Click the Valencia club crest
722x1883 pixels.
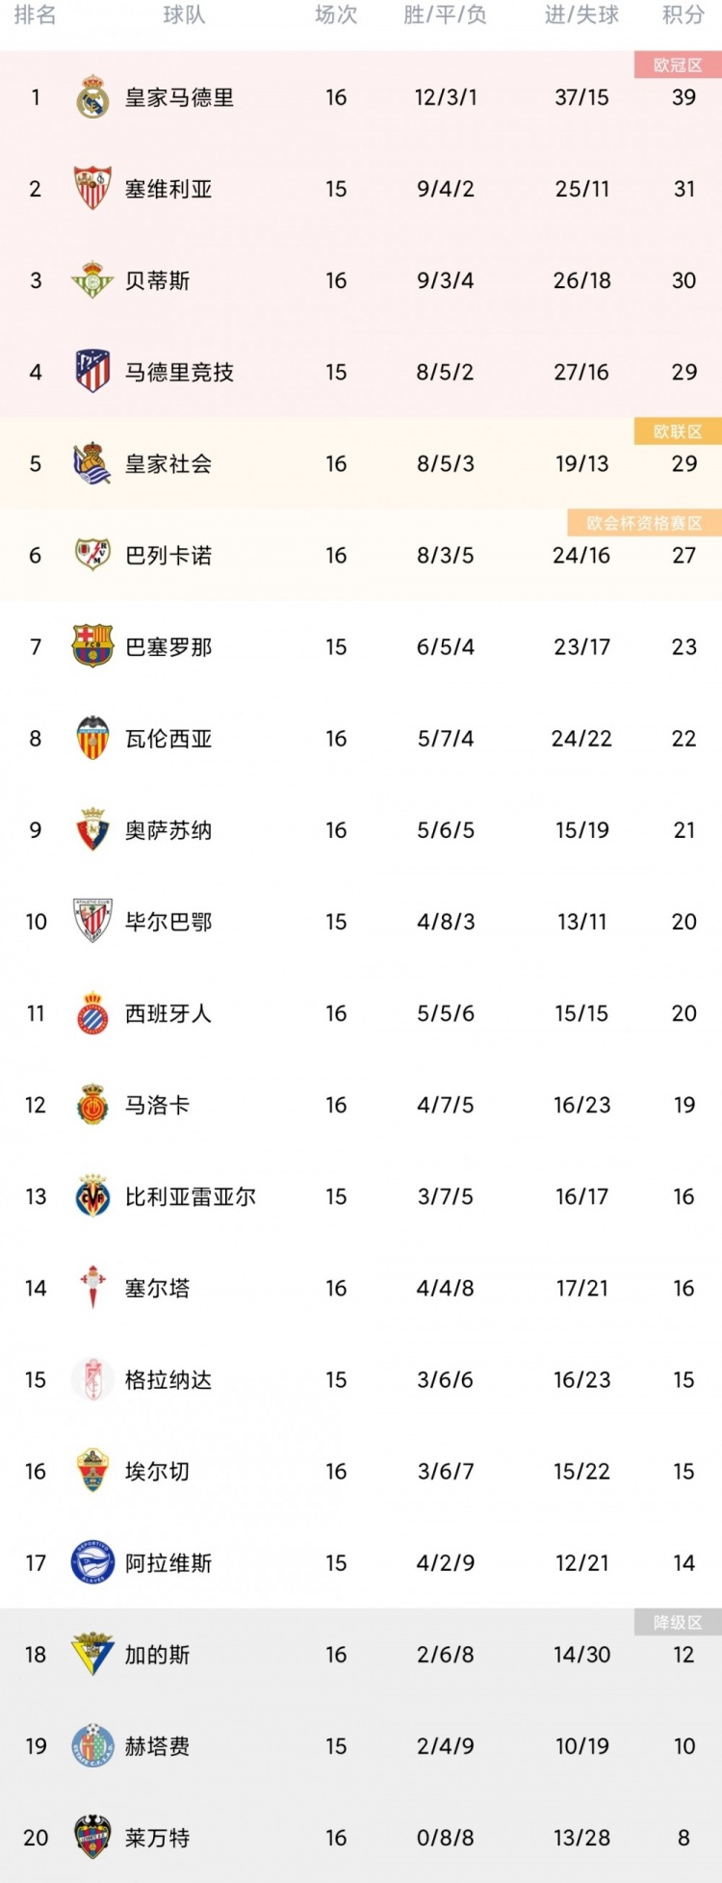(x=92, y=738)
